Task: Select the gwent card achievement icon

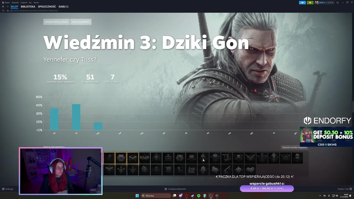Action: 121,158
